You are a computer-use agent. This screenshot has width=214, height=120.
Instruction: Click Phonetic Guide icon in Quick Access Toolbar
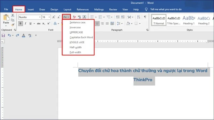(30, 35)
